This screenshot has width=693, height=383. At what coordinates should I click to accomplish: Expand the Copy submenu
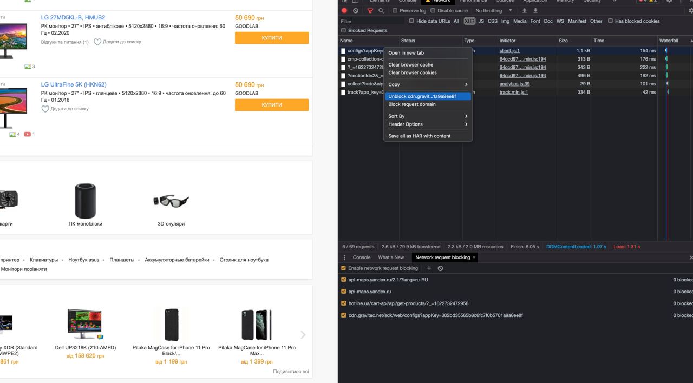pyautogui.click(x=428, y=84)
